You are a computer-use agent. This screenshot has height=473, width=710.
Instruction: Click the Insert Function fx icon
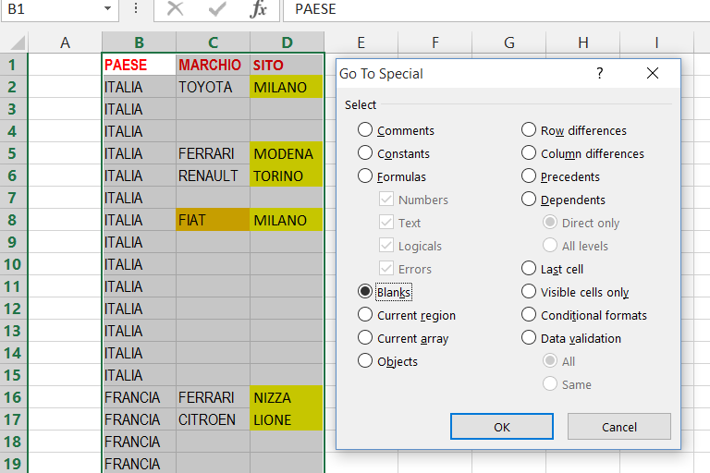tap(259, 9)
